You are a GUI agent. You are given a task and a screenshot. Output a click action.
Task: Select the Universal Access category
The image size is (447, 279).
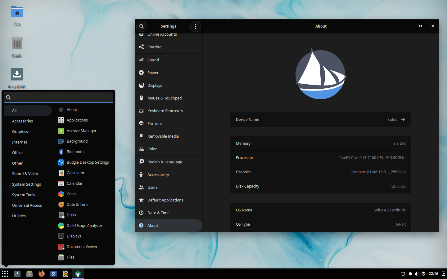coord(28,206)
